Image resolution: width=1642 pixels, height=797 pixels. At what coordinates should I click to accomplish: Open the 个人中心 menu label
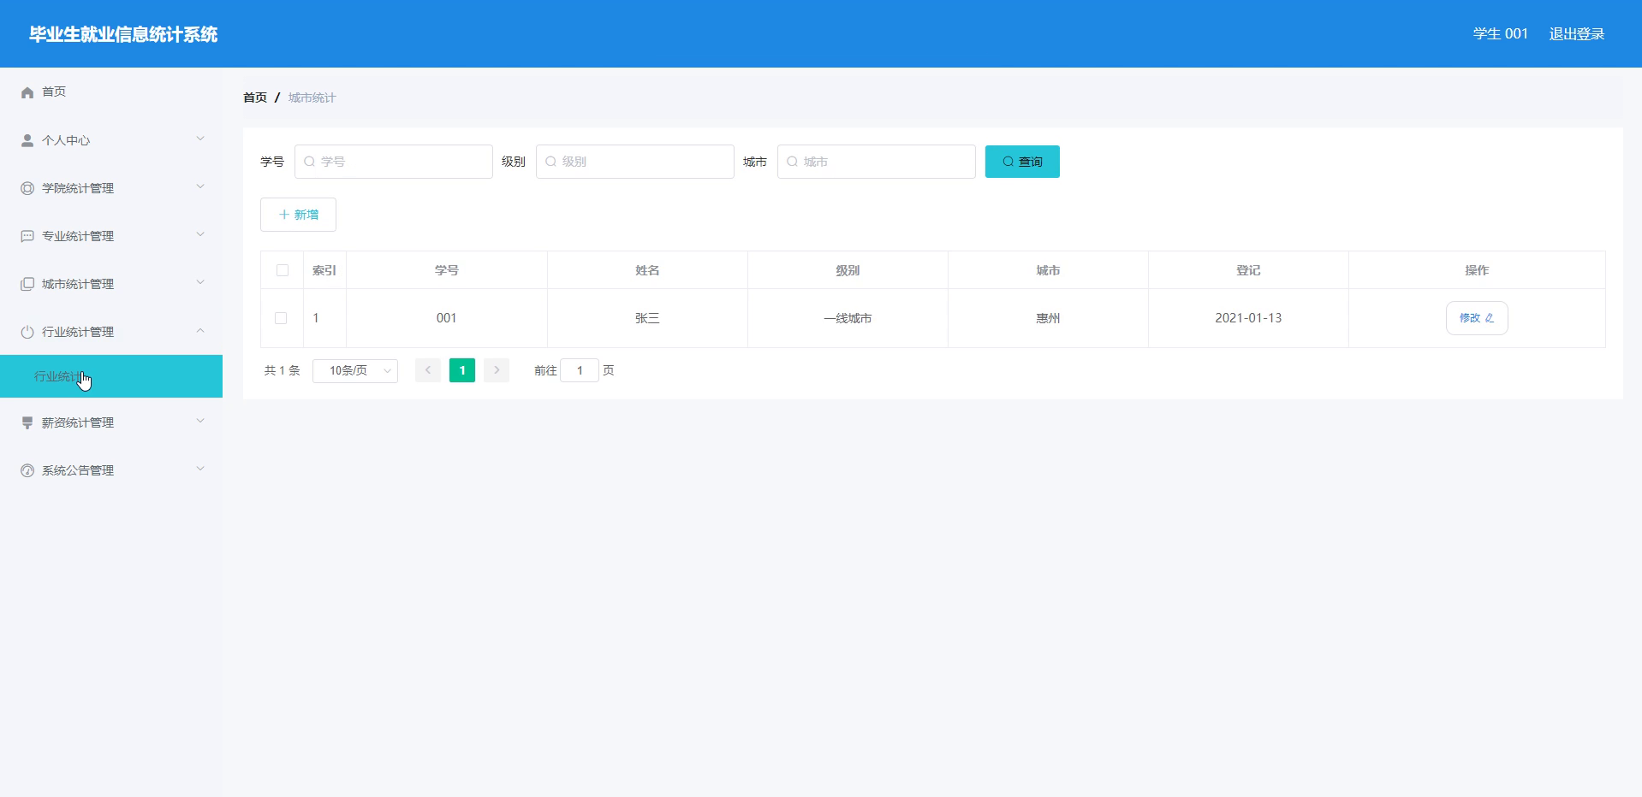tap(66, 140)
